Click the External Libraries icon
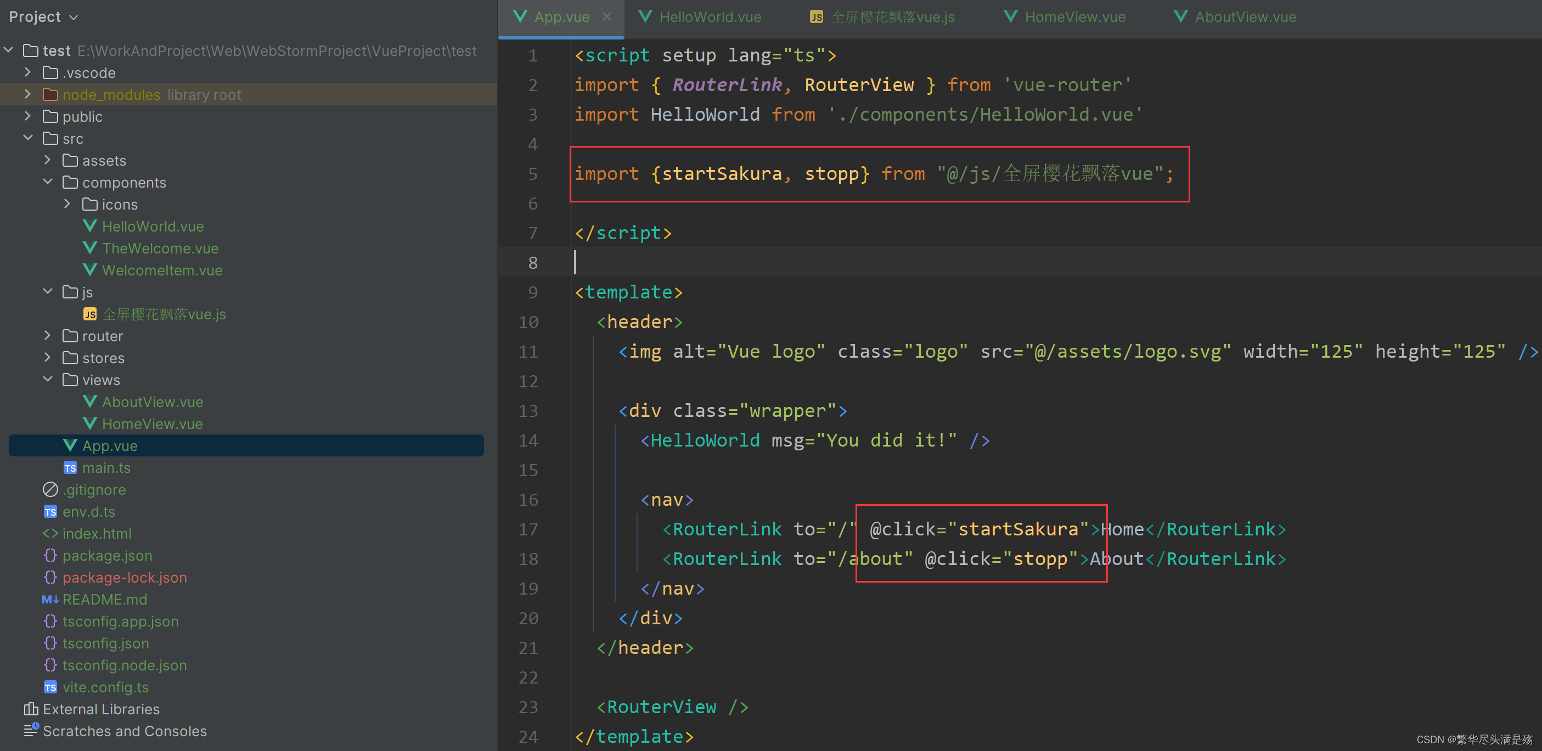 point(31,709)
